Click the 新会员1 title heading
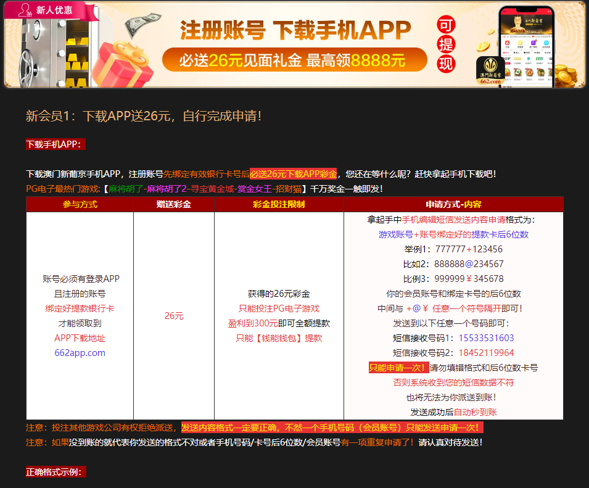Image resolution: width=589 pixels, height=488 pixels. (144, 116)
